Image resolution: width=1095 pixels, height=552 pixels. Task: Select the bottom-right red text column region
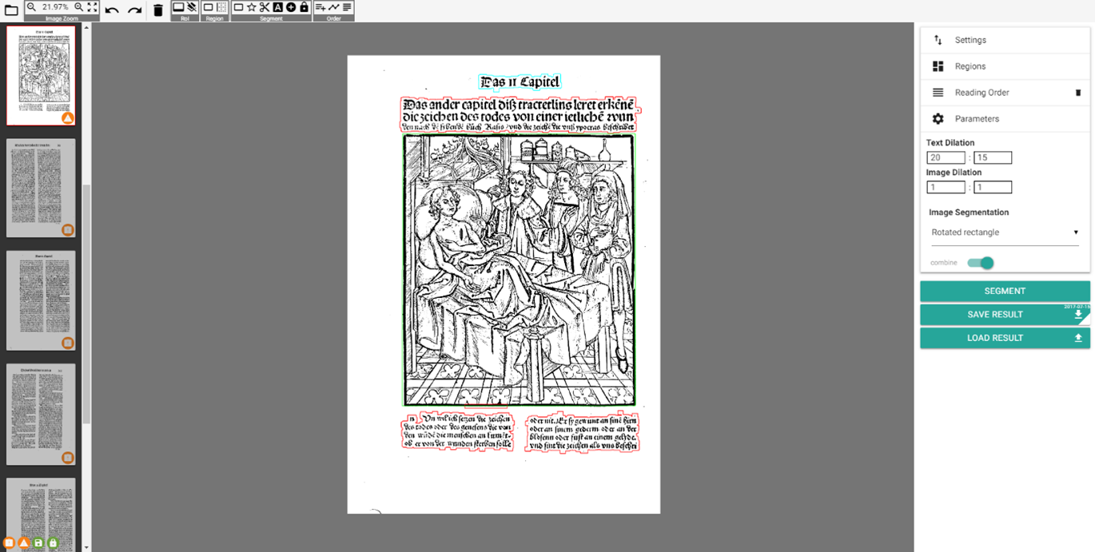(x=583, y=431)
